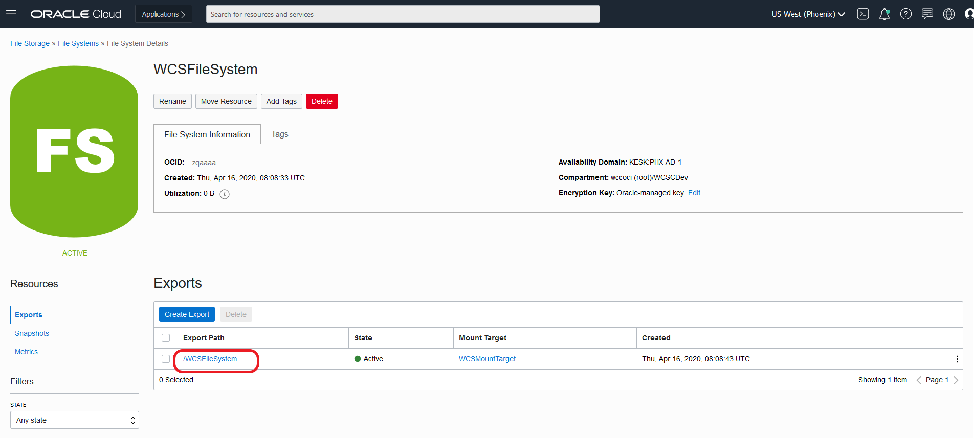Open the Any state filter dropdown

click(75, 420)
